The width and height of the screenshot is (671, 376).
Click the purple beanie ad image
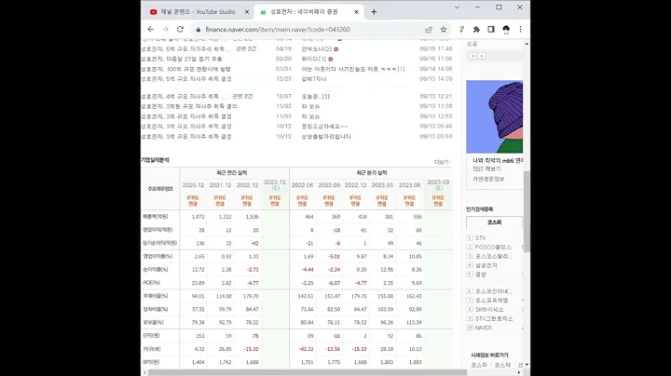[x=494, y=116]
